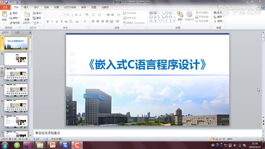Click the zoom in plus button
The height and width of the screenshot is (149, 265).
coord(258,139)
